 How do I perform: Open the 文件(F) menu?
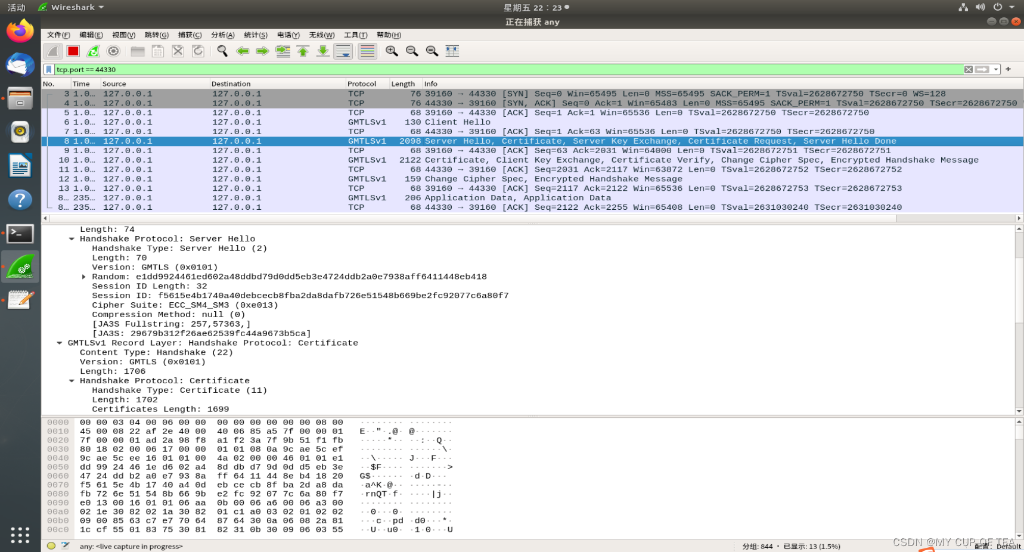click(58, 35)
